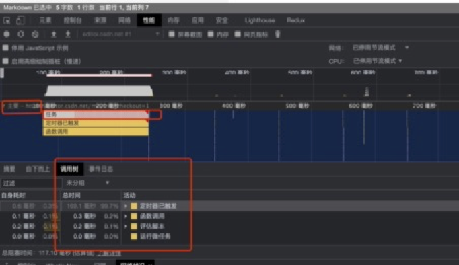Open the 自下而上 details tab
Screen dimensions: 459x265
(38, 169)
